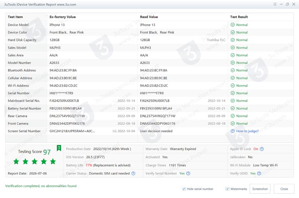Toggle the Hide serial number checkbox

tap(184, 189)
